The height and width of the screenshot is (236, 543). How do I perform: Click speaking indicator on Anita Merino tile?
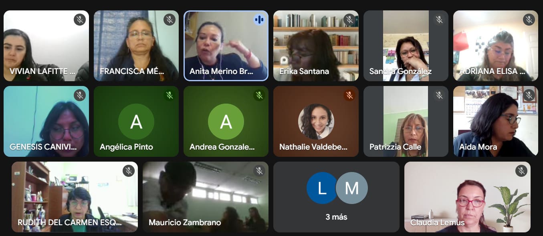(259, 20)
